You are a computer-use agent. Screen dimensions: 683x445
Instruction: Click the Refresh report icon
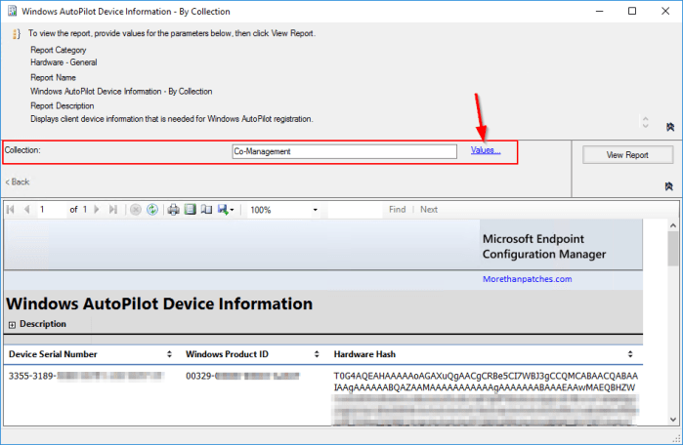[152, 210]
